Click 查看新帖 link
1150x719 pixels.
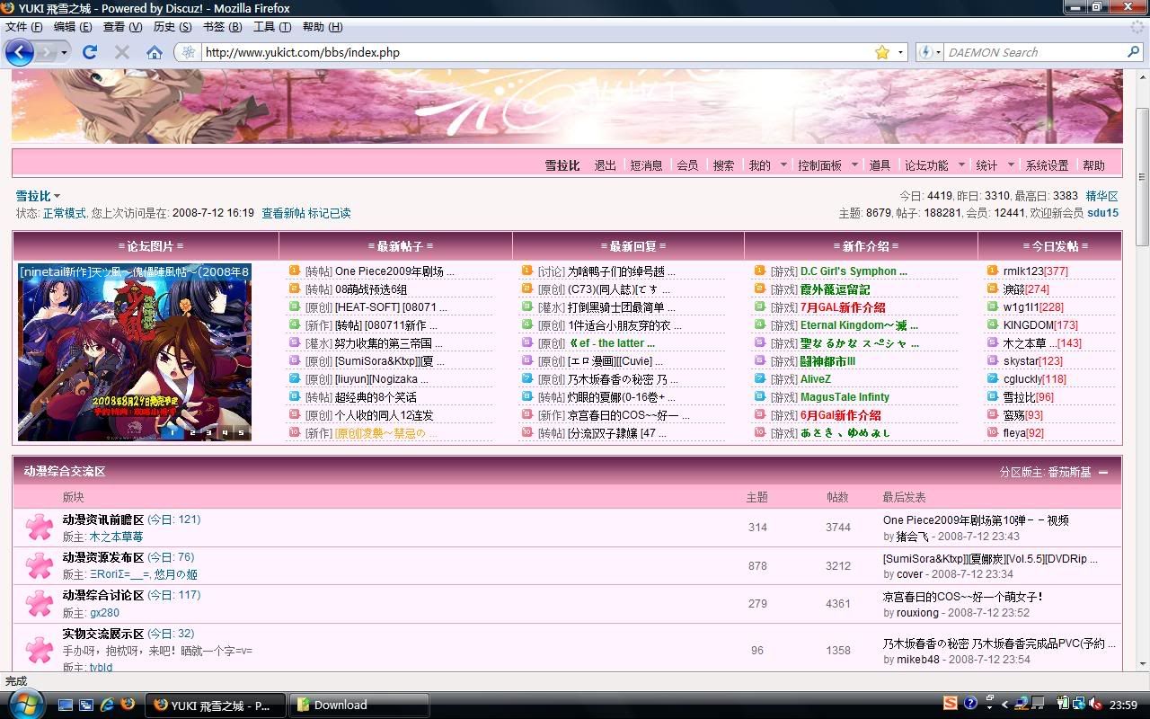pos(283,214)
